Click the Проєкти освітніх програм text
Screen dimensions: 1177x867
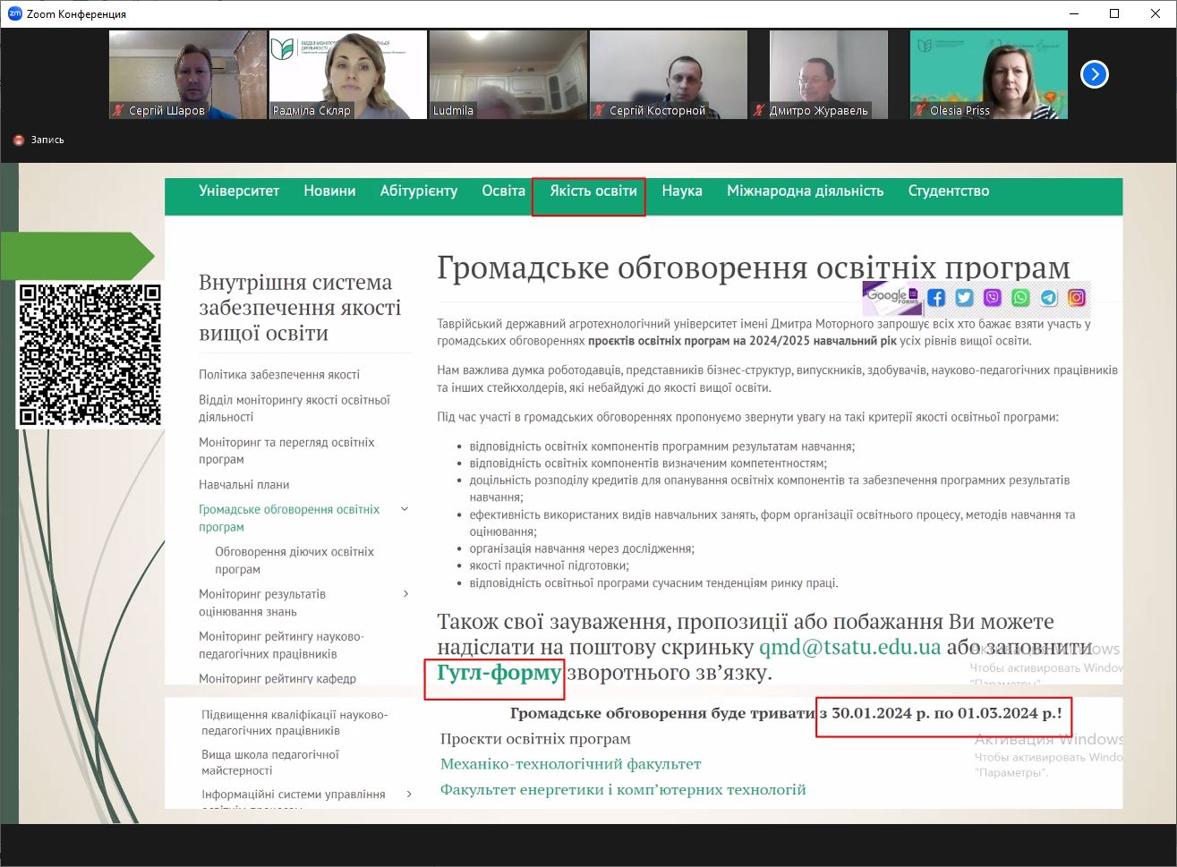click(535, 739)
